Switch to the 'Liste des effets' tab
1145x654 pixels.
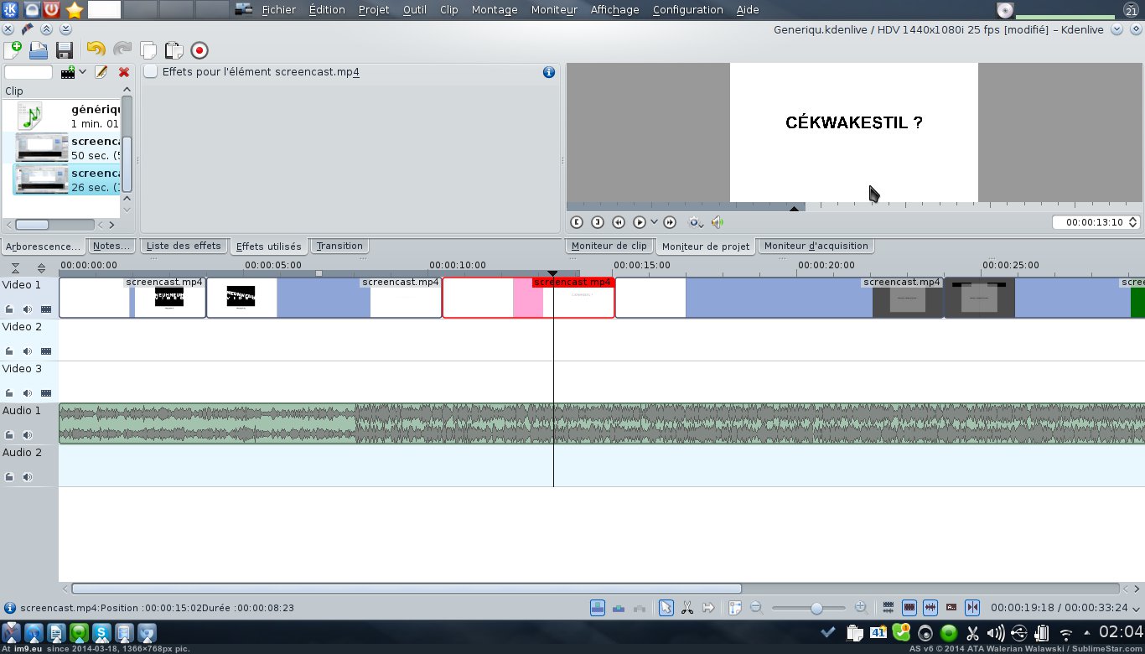point(184,246)
